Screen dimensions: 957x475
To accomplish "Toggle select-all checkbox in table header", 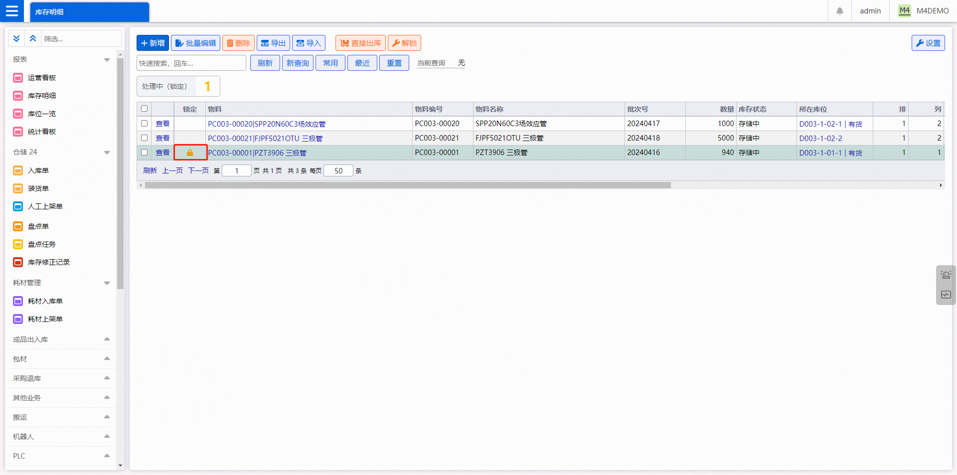I will tap(145, 109).
